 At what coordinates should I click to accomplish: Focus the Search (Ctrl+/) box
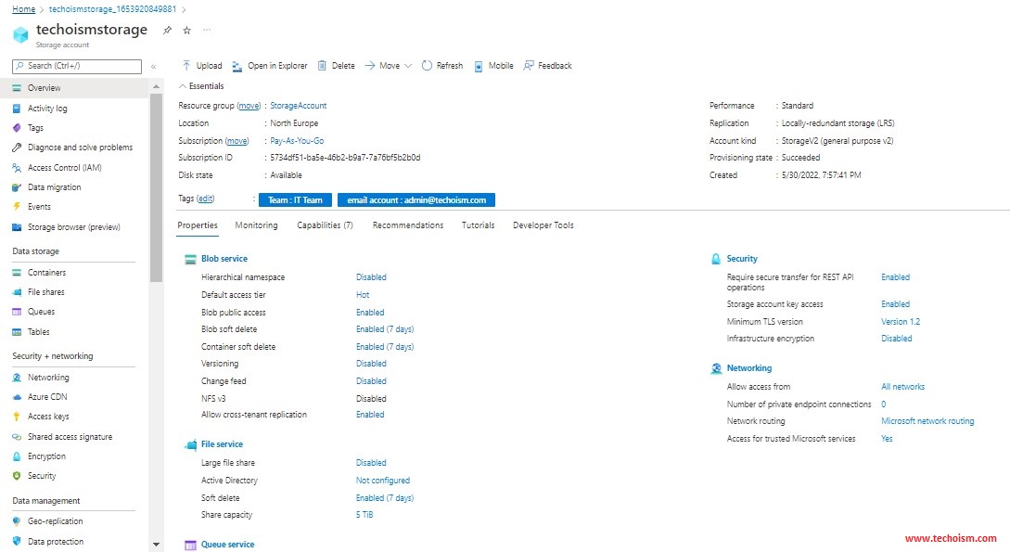tap(77, 66)
